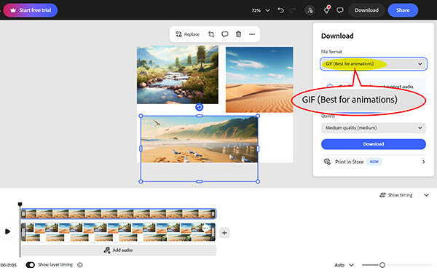This screenshot has height=273, width=437.
Task: Delete the selected image with trash icon
Action: [238, 34]
